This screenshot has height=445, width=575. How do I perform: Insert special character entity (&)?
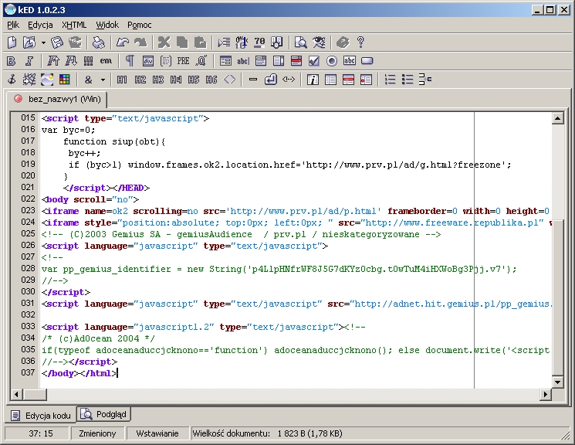click(x=89, y=80)
